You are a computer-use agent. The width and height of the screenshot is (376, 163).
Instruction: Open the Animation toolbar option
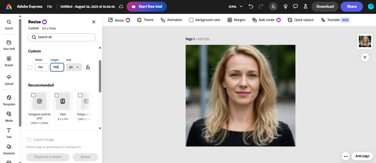click(171, 20)
